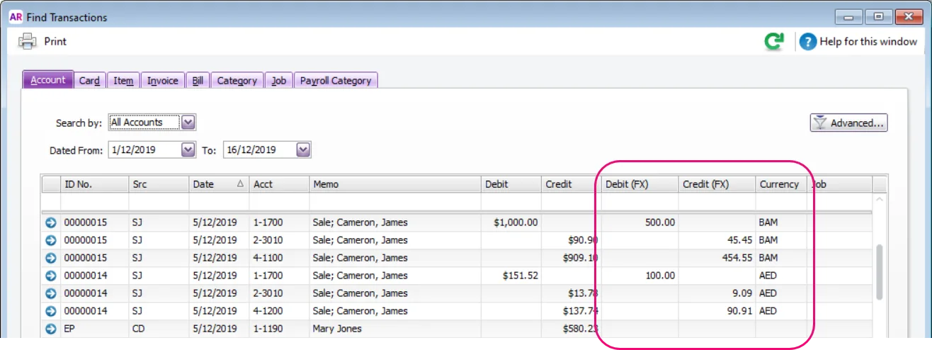The height and width of the screenshot is (350, 932).
Task: Select the $151.52 debit cell
Action: pyautogui.click(x=511, y=276)
